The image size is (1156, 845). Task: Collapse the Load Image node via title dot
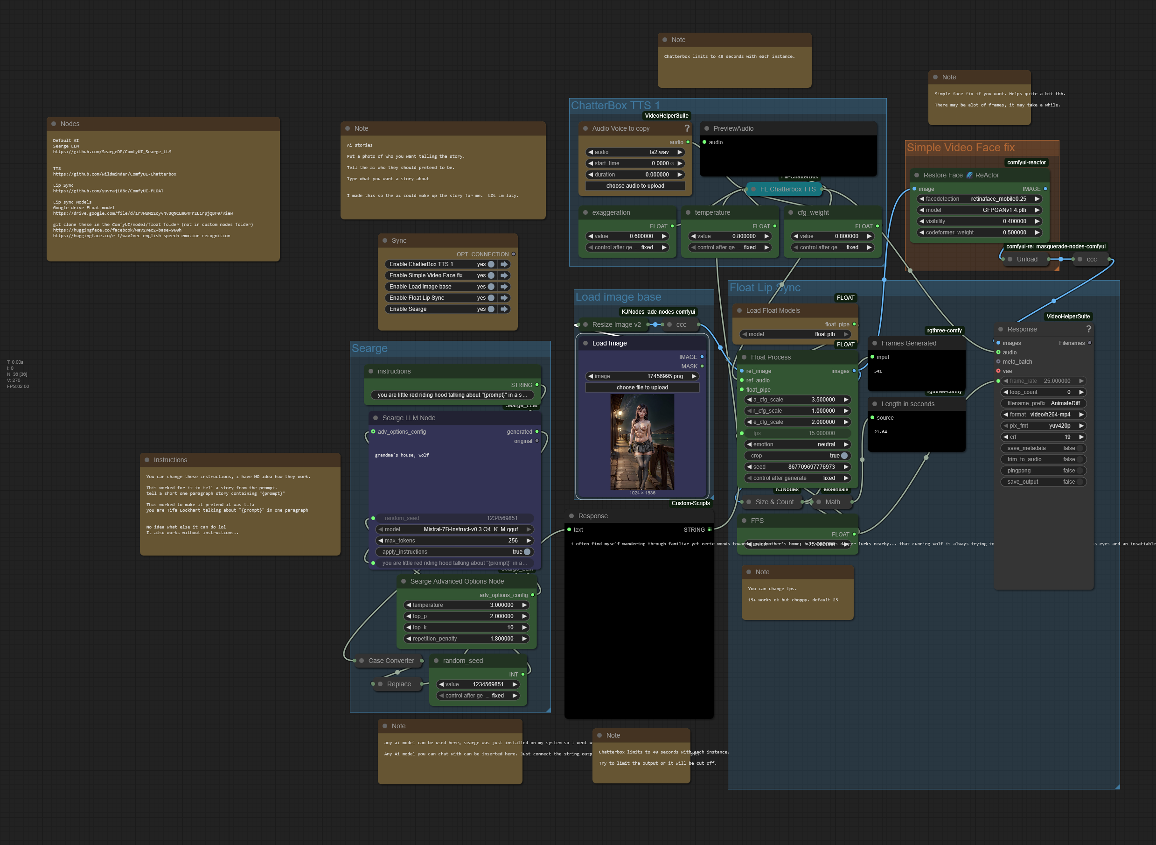[x=585, y=343]
